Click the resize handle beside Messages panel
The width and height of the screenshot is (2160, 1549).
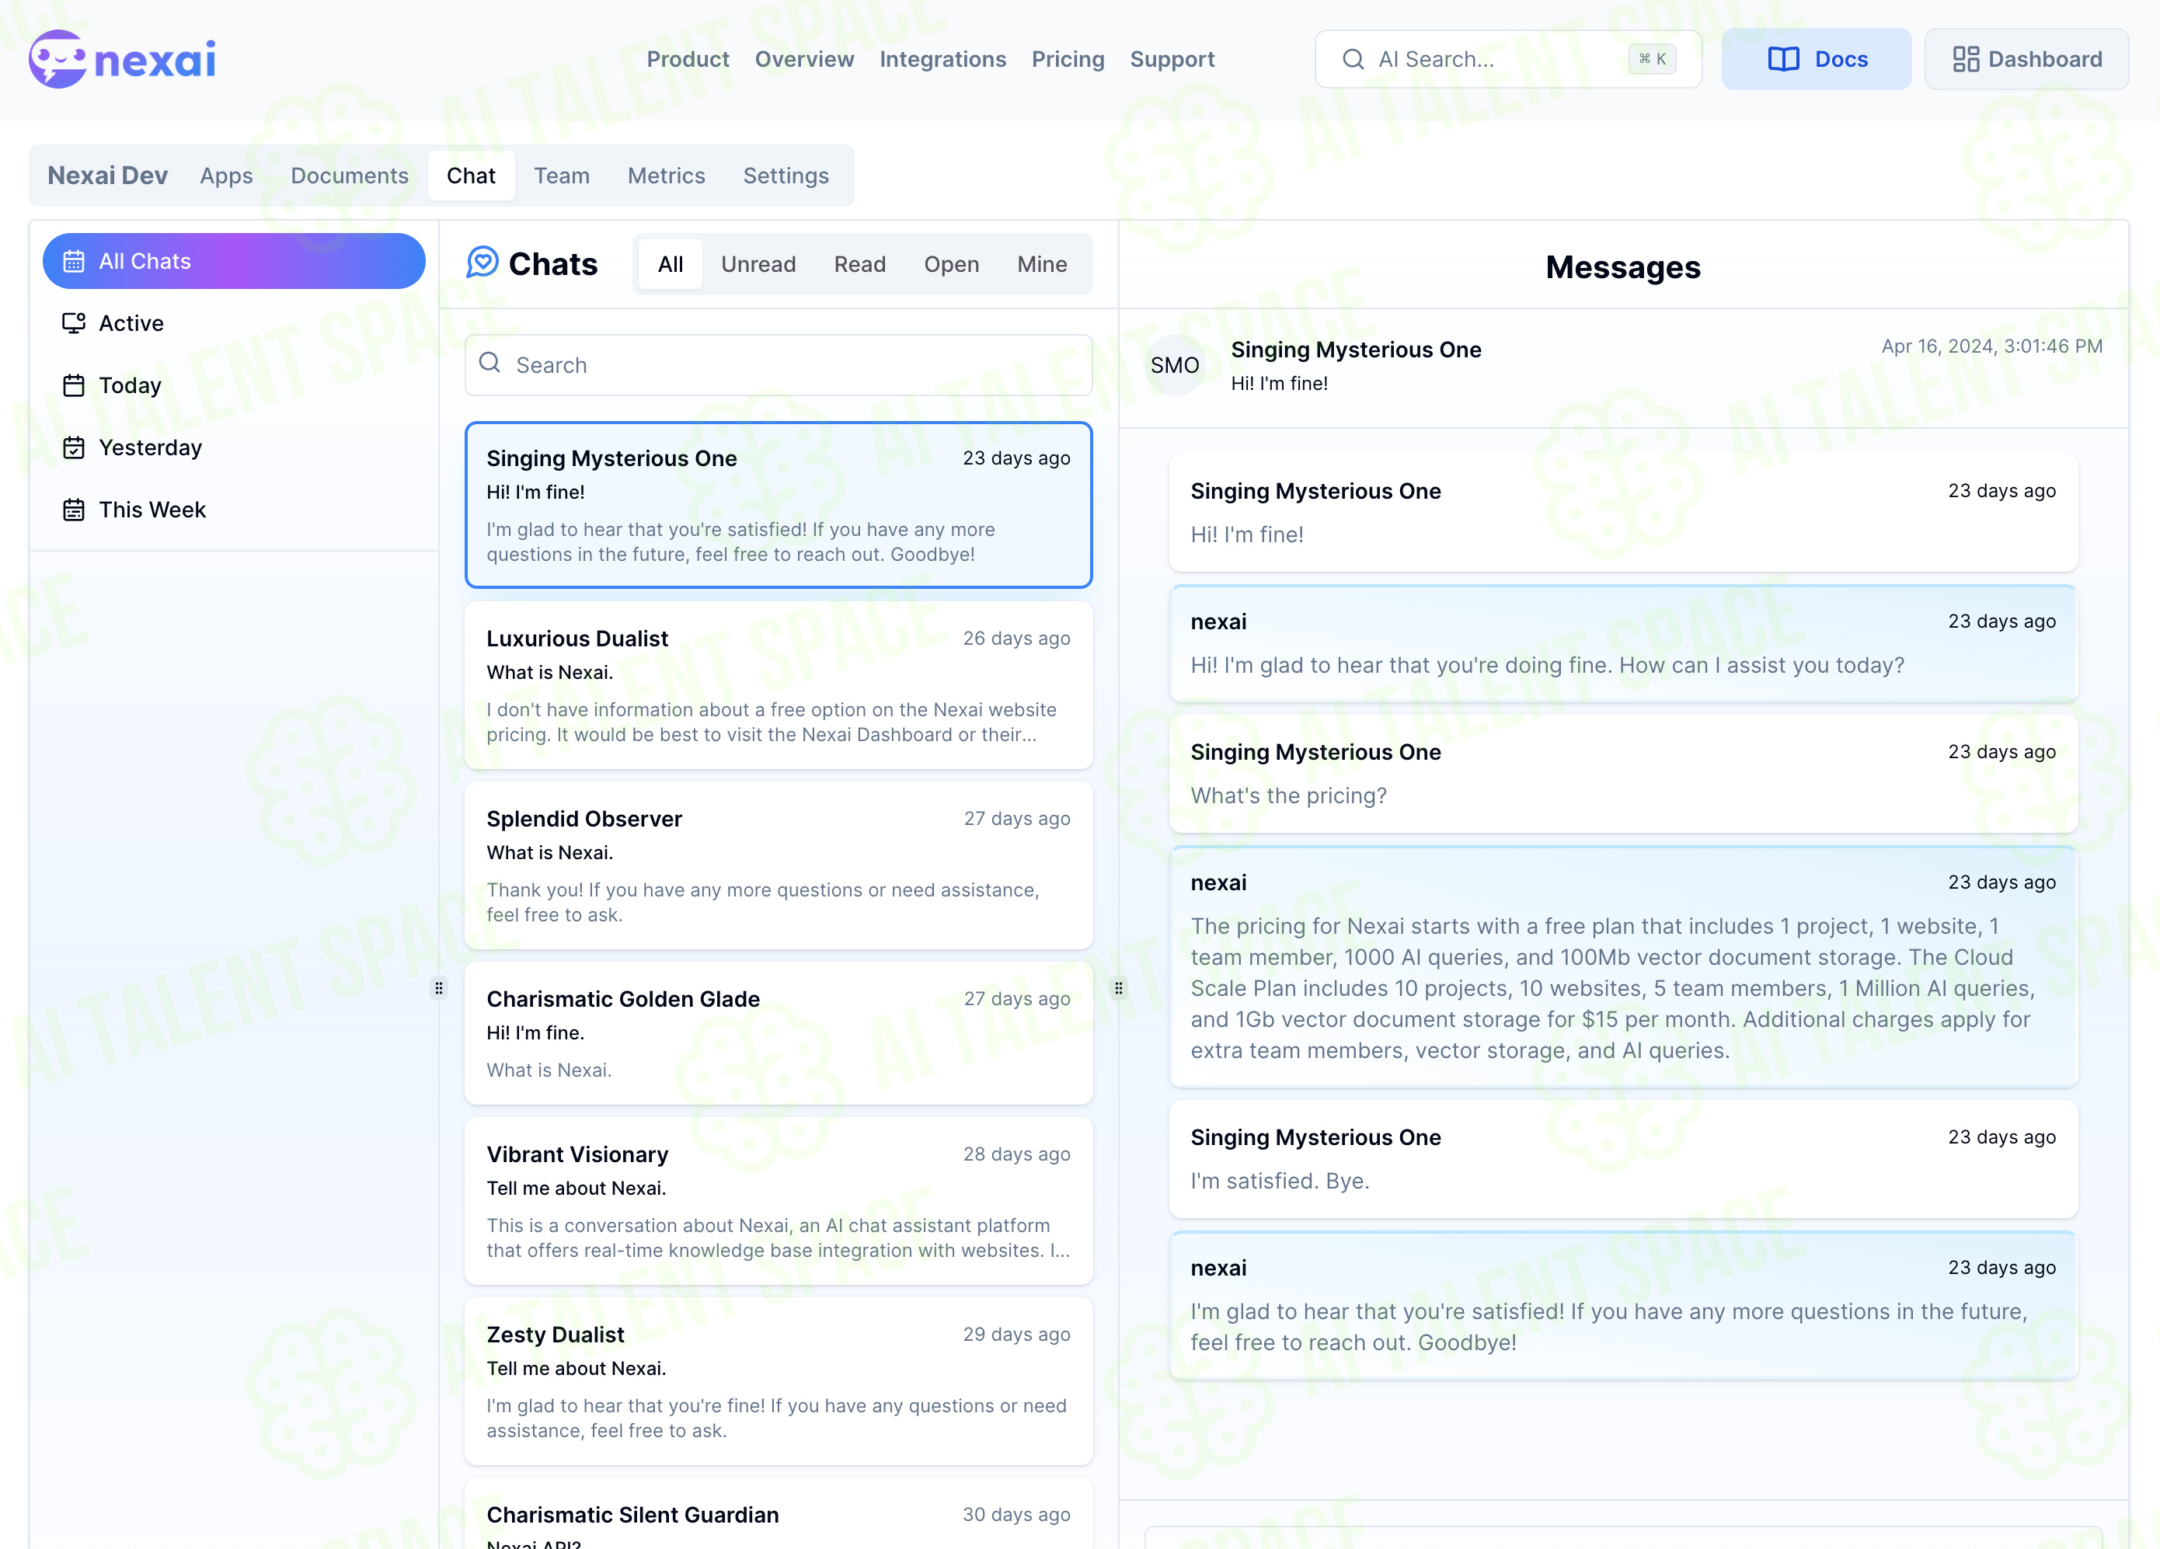click(1118, 988)
